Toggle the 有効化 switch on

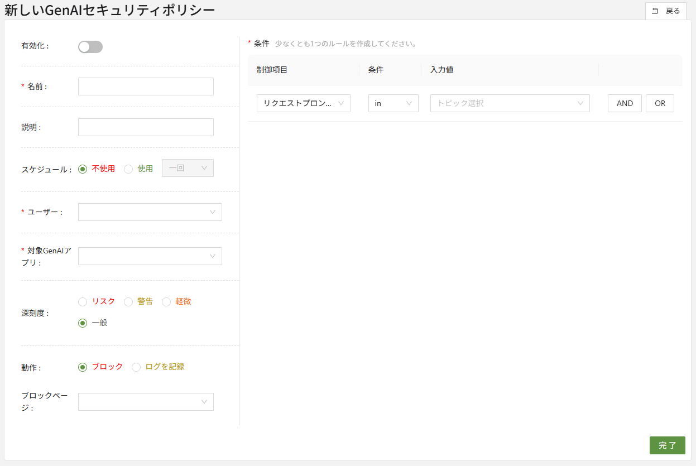[x=90, y=47]
